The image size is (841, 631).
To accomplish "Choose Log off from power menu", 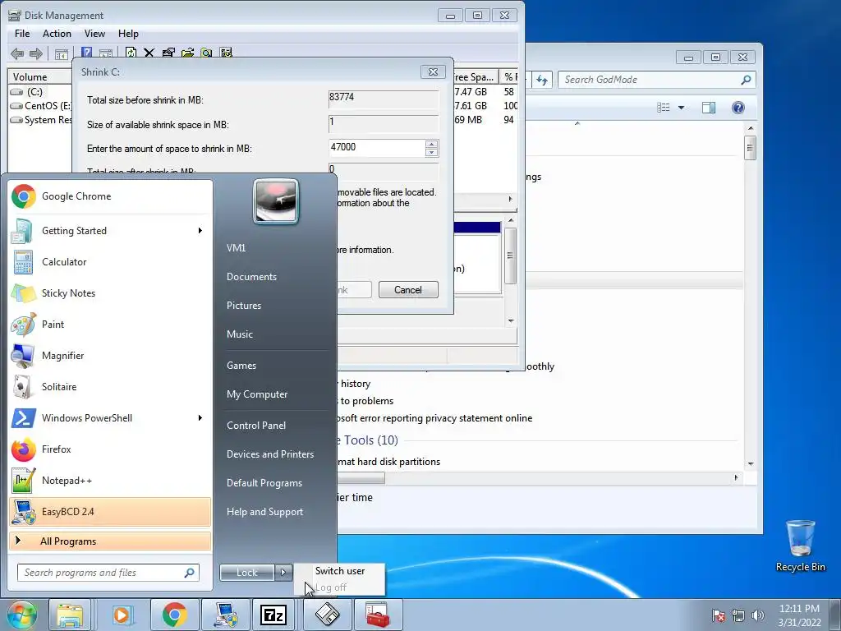I will click(x=340, y=587).
